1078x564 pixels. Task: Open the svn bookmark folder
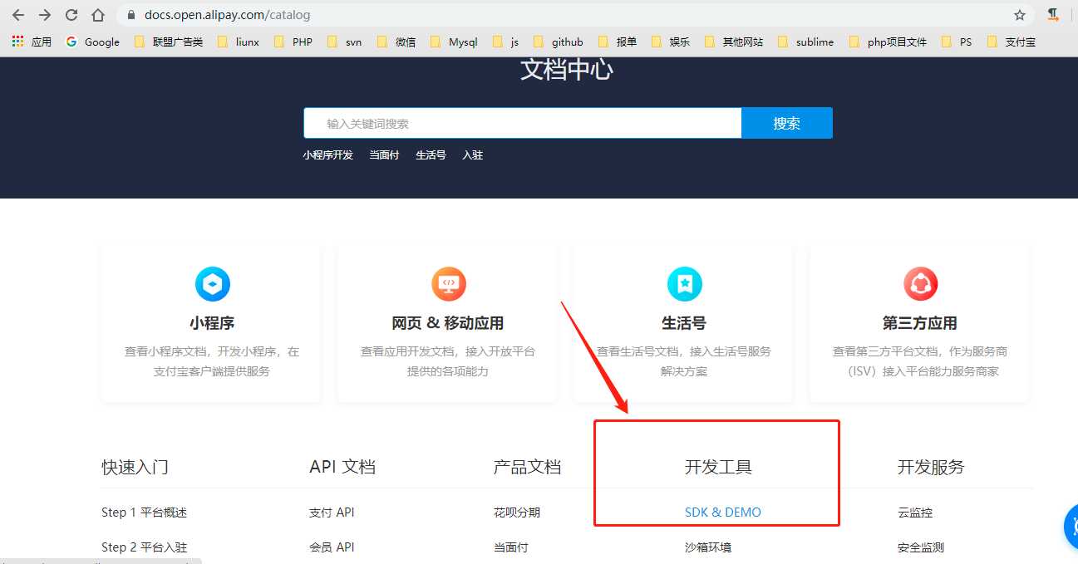point(345,42)
